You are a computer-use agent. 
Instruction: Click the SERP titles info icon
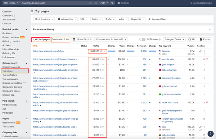click(x=159, y=40)
